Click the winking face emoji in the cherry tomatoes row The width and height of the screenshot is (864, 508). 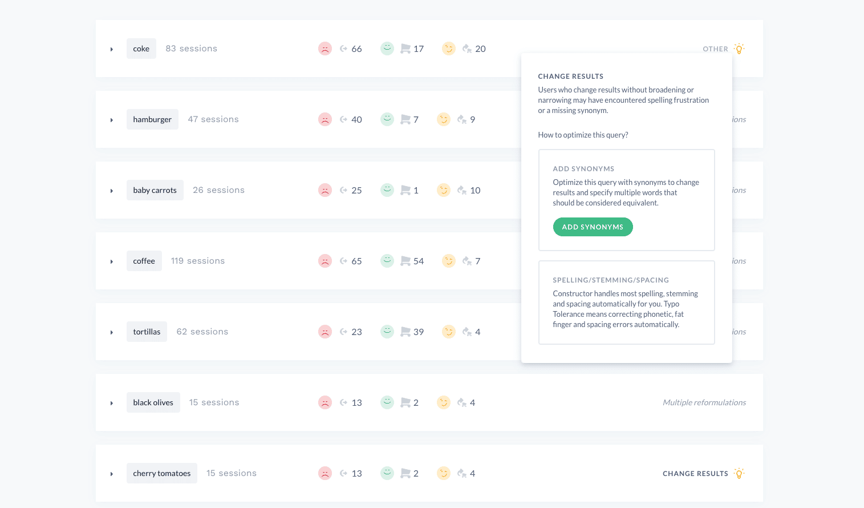tap(444, 473)
